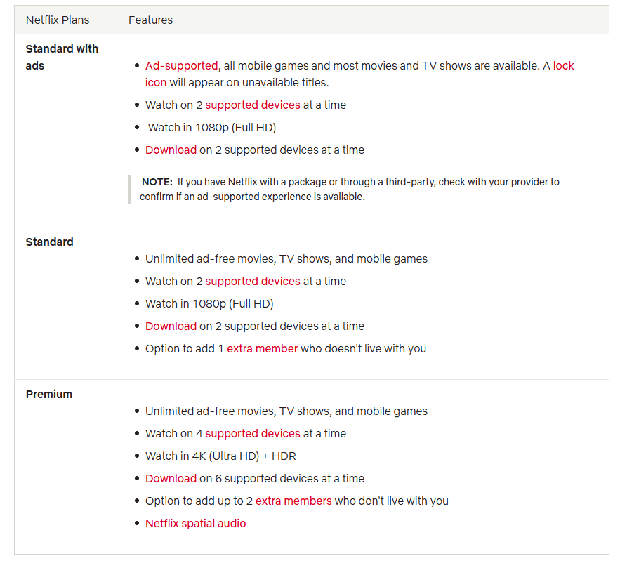
Task: Follow the "extra member" link in Standard plan
Action: point(262,349)
